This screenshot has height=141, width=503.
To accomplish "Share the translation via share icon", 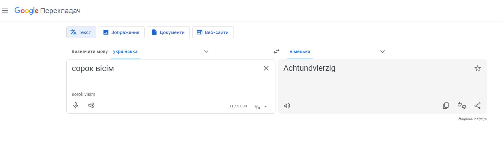I will click(477, 106).
